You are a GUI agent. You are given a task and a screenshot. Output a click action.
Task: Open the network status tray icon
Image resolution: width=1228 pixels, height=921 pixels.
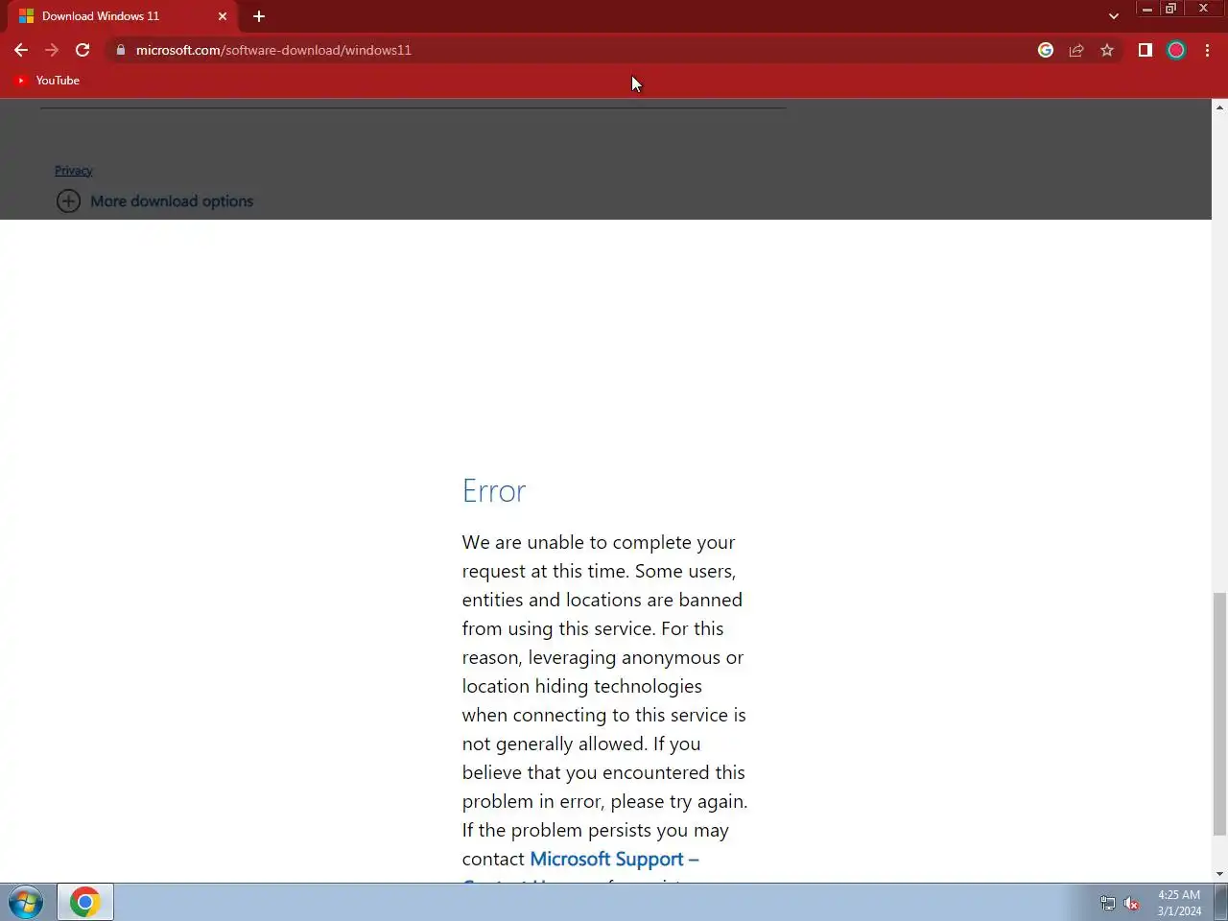coord(1107,903)
